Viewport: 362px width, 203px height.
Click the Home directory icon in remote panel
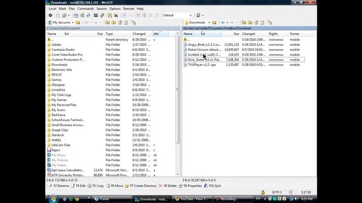[x=256, y=23]
